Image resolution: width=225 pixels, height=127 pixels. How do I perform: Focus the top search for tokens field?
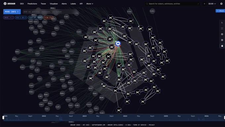pyautogui.click(x=172, y=4)
